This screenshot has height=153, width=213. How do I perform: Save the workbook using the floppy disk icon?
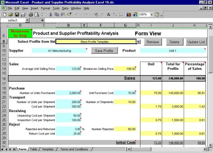(17, 15)
